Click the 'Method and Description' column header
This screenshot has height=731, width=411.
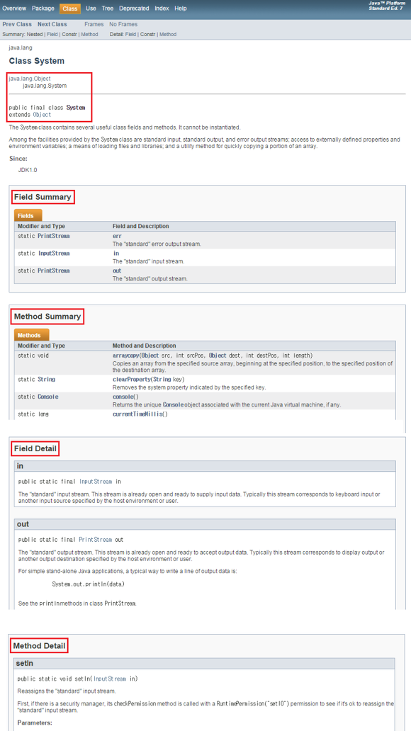point(144,346)
